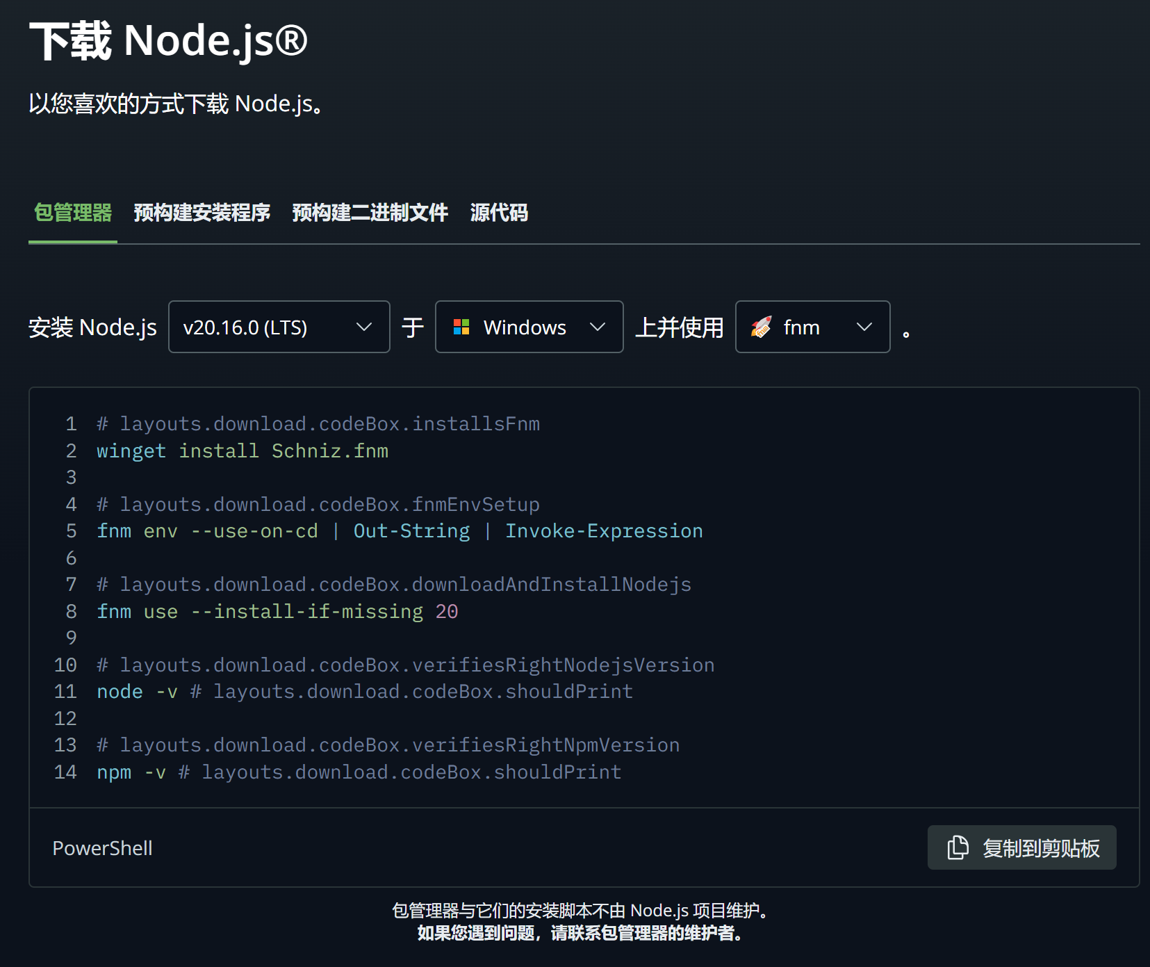Click the comment 'layouts.download.codeBox.downloadAndInstallNodejs'
Image resolution: width=1150 pixels, height=967 pixels.
[x=394, y=585]
